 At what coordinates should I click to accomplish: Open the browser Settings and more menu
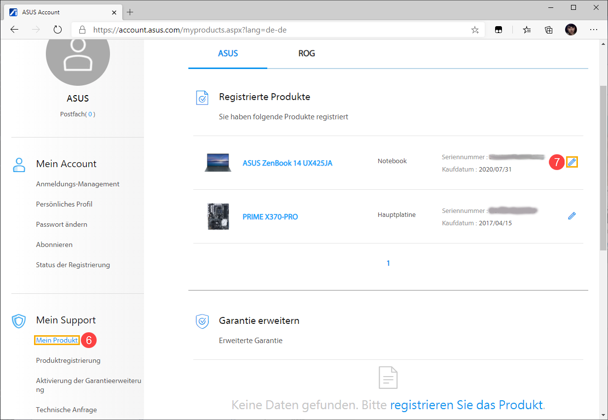coord(593,30)
